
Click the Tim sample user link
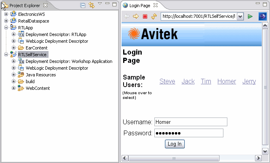pos(206,81)
